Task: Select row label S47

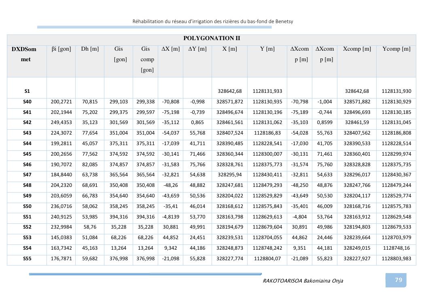Action: click(27, 175)
